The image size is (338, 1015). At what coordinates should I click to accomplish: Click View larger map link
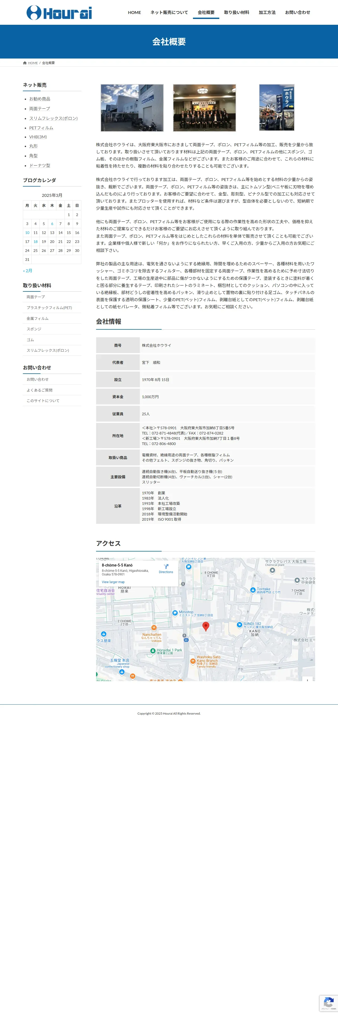[113, 582]
